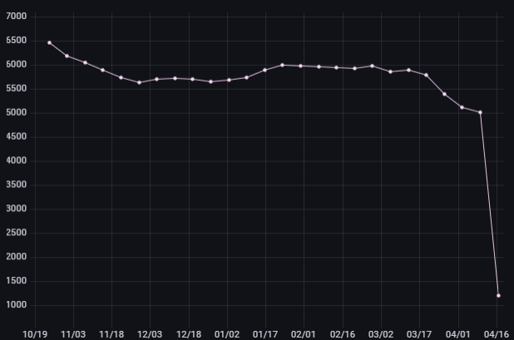Click the 5500 y-axis label

(17, 89)
